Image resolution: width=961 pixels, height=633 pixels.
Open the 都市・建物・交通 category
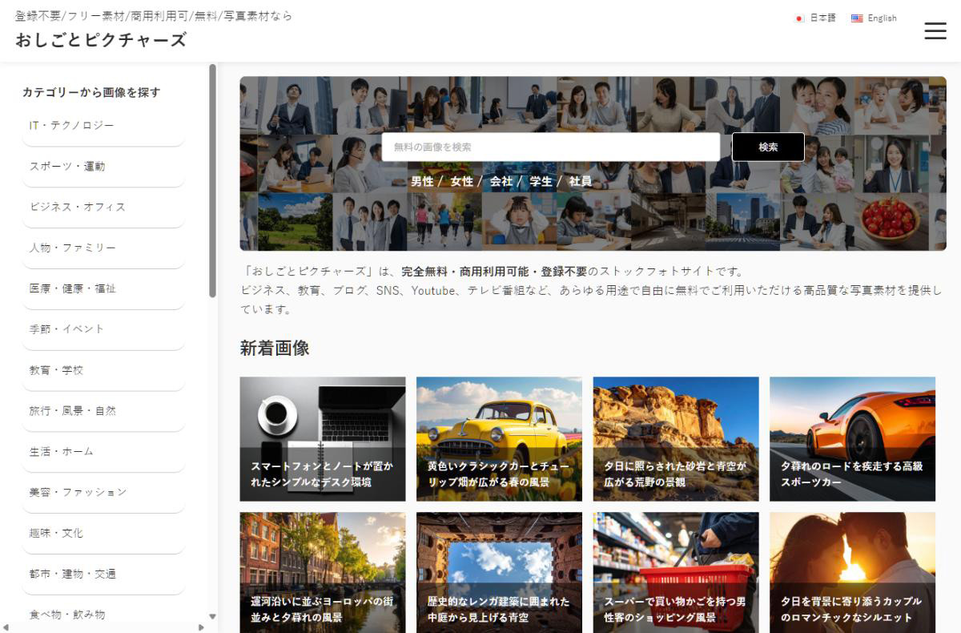[103, 574]
